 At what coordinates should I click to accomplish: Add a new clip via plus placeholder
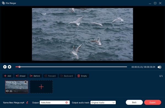coord(41,87)
